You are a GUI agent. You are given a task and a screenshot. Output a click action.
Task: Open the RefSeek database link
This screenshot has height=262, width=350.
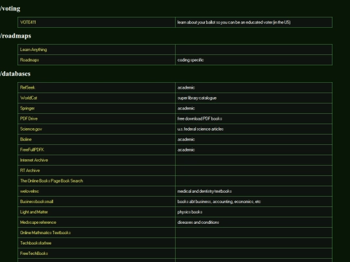click(27, 87)
